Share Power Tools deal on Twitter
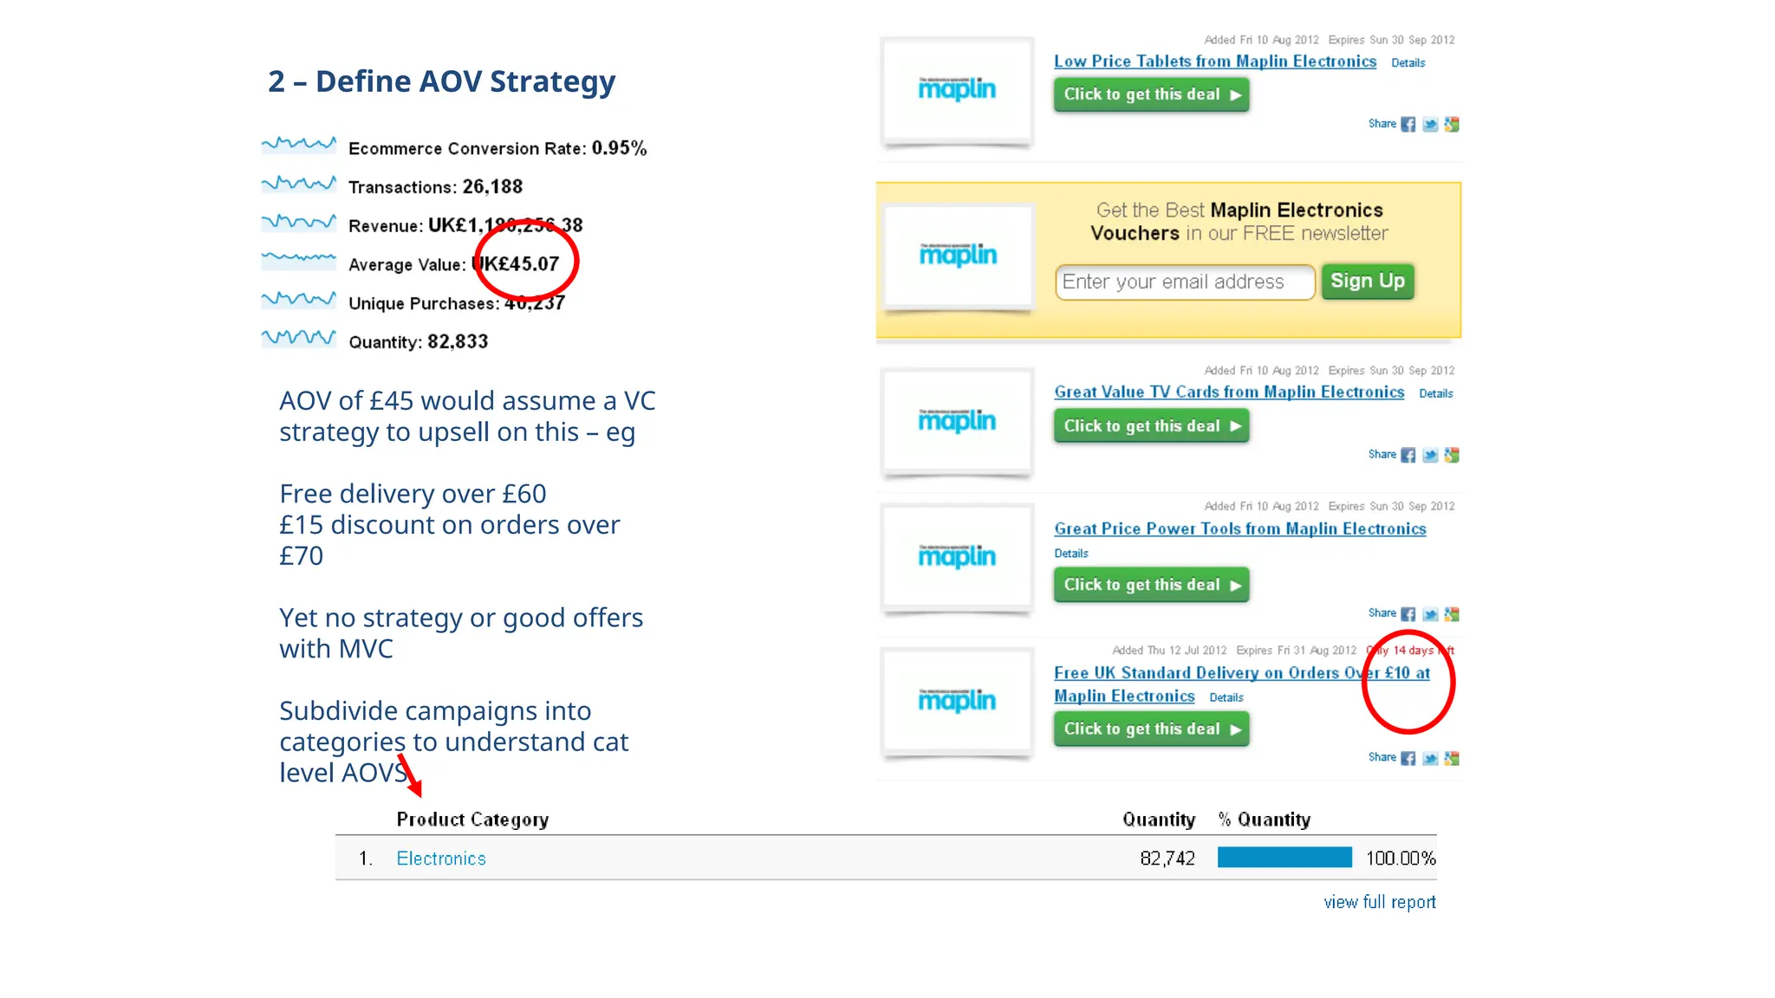Image resolution: width=1775 pixels, height=998 pixels. point(1430,614)
